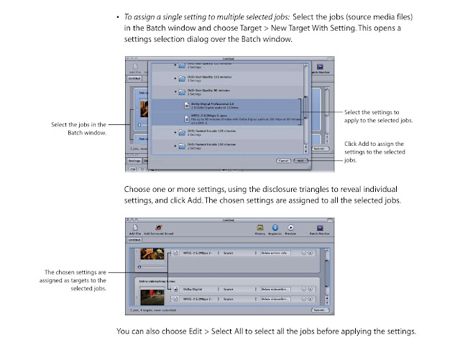Screen dimensions: 460x337
Task: Click Source destination on the Dolby Digital row
Action: pyautogui.click(x=229, y=289)
